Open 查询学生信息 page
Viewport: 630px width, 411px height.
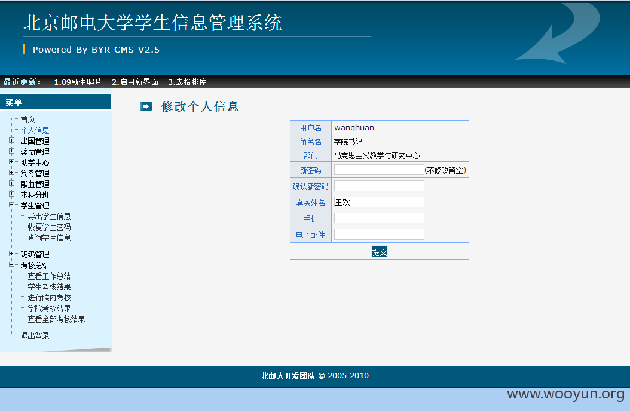click(x=49, y=238)
